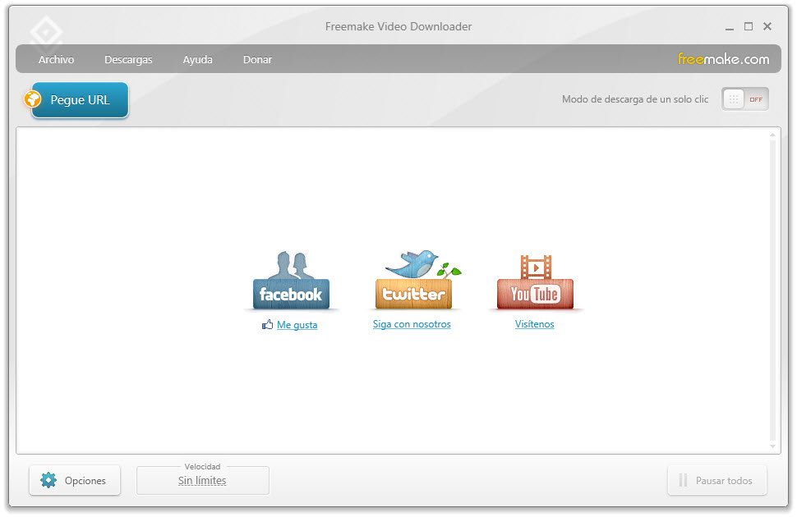The width and height of the screenshot is (797, 517).
Task: Click the scrollbar down arrow
Action: tap(772, 446)
